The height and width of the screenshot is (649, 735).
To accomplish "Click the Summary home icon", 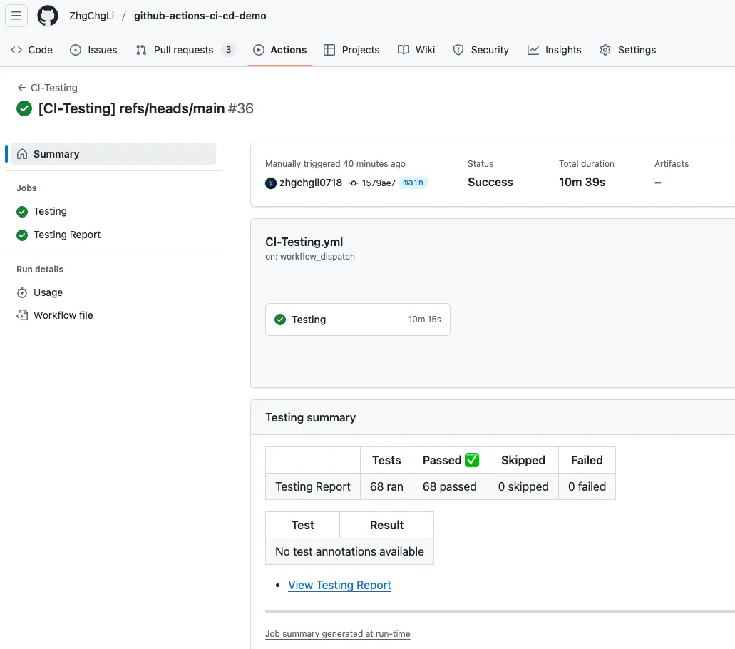I will (x=22, y=154).
